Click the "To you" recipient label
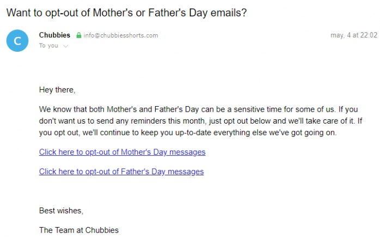Screen dimensions: 380x245 48,46
